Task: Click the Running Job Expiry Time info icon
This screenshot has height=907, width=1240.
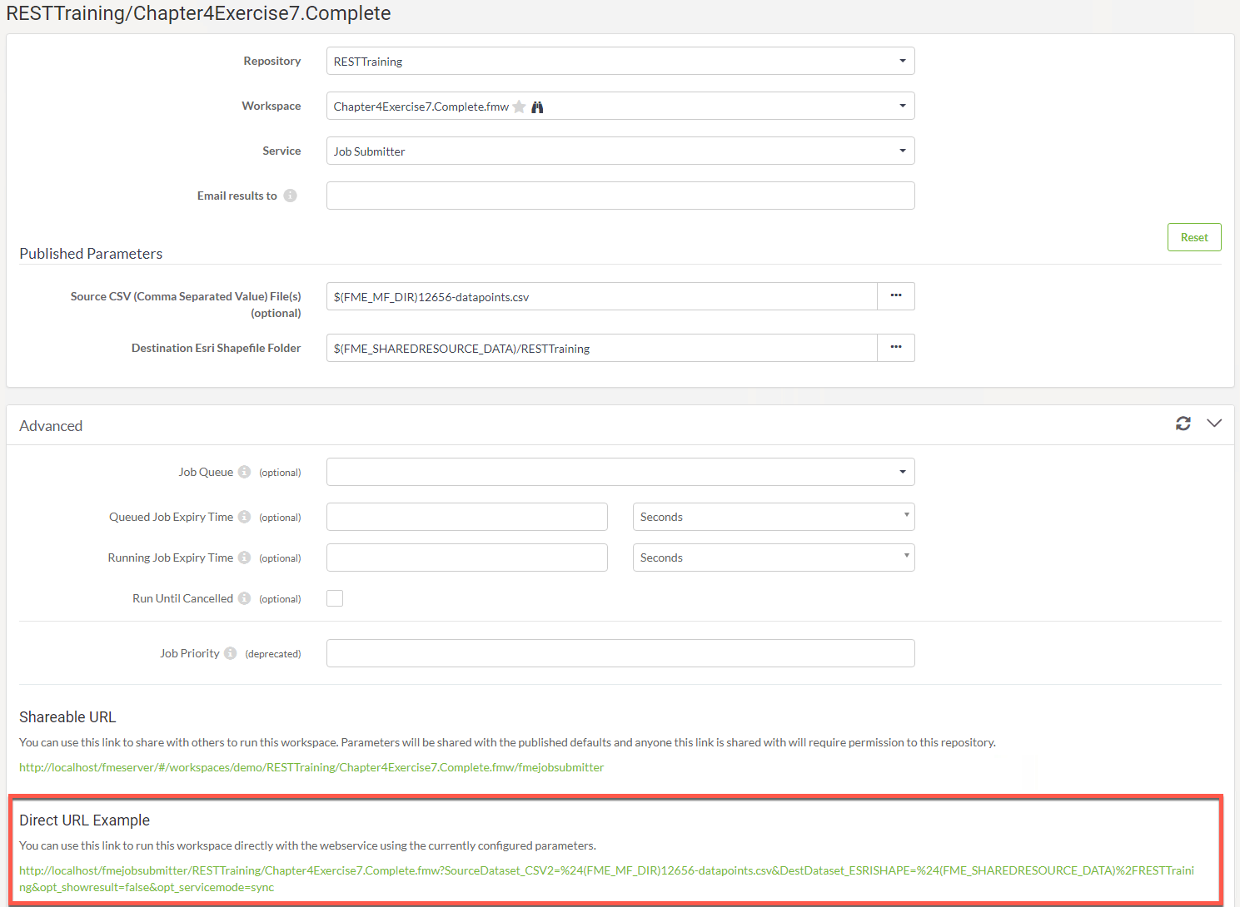Action: 244,558
